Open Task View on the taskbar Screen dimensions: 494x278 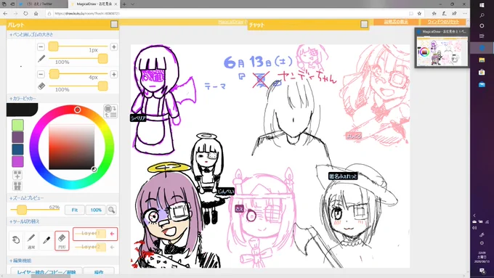(x=482, y=36)
